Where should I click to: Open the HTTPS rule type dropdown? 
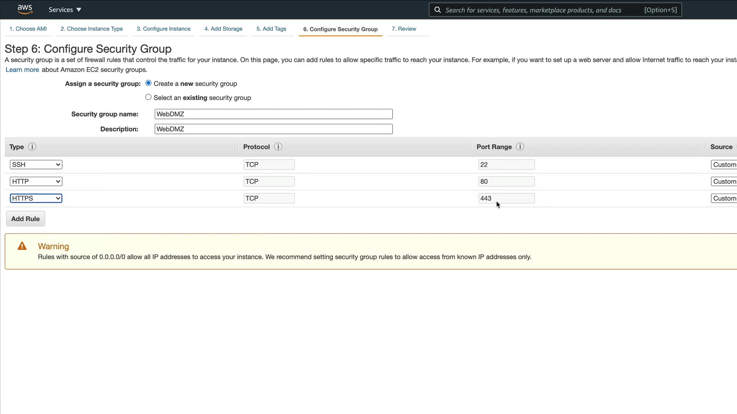pyautogui.click(x=36, y=198)
